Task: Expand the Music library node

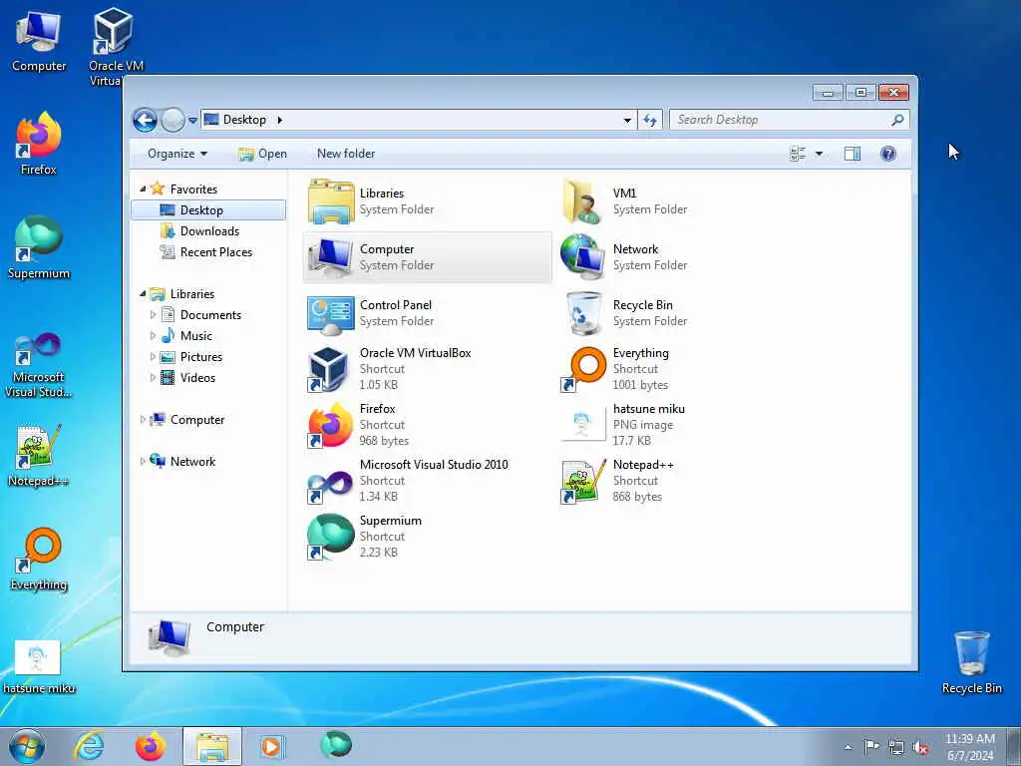Action: [x=153, y=336]
